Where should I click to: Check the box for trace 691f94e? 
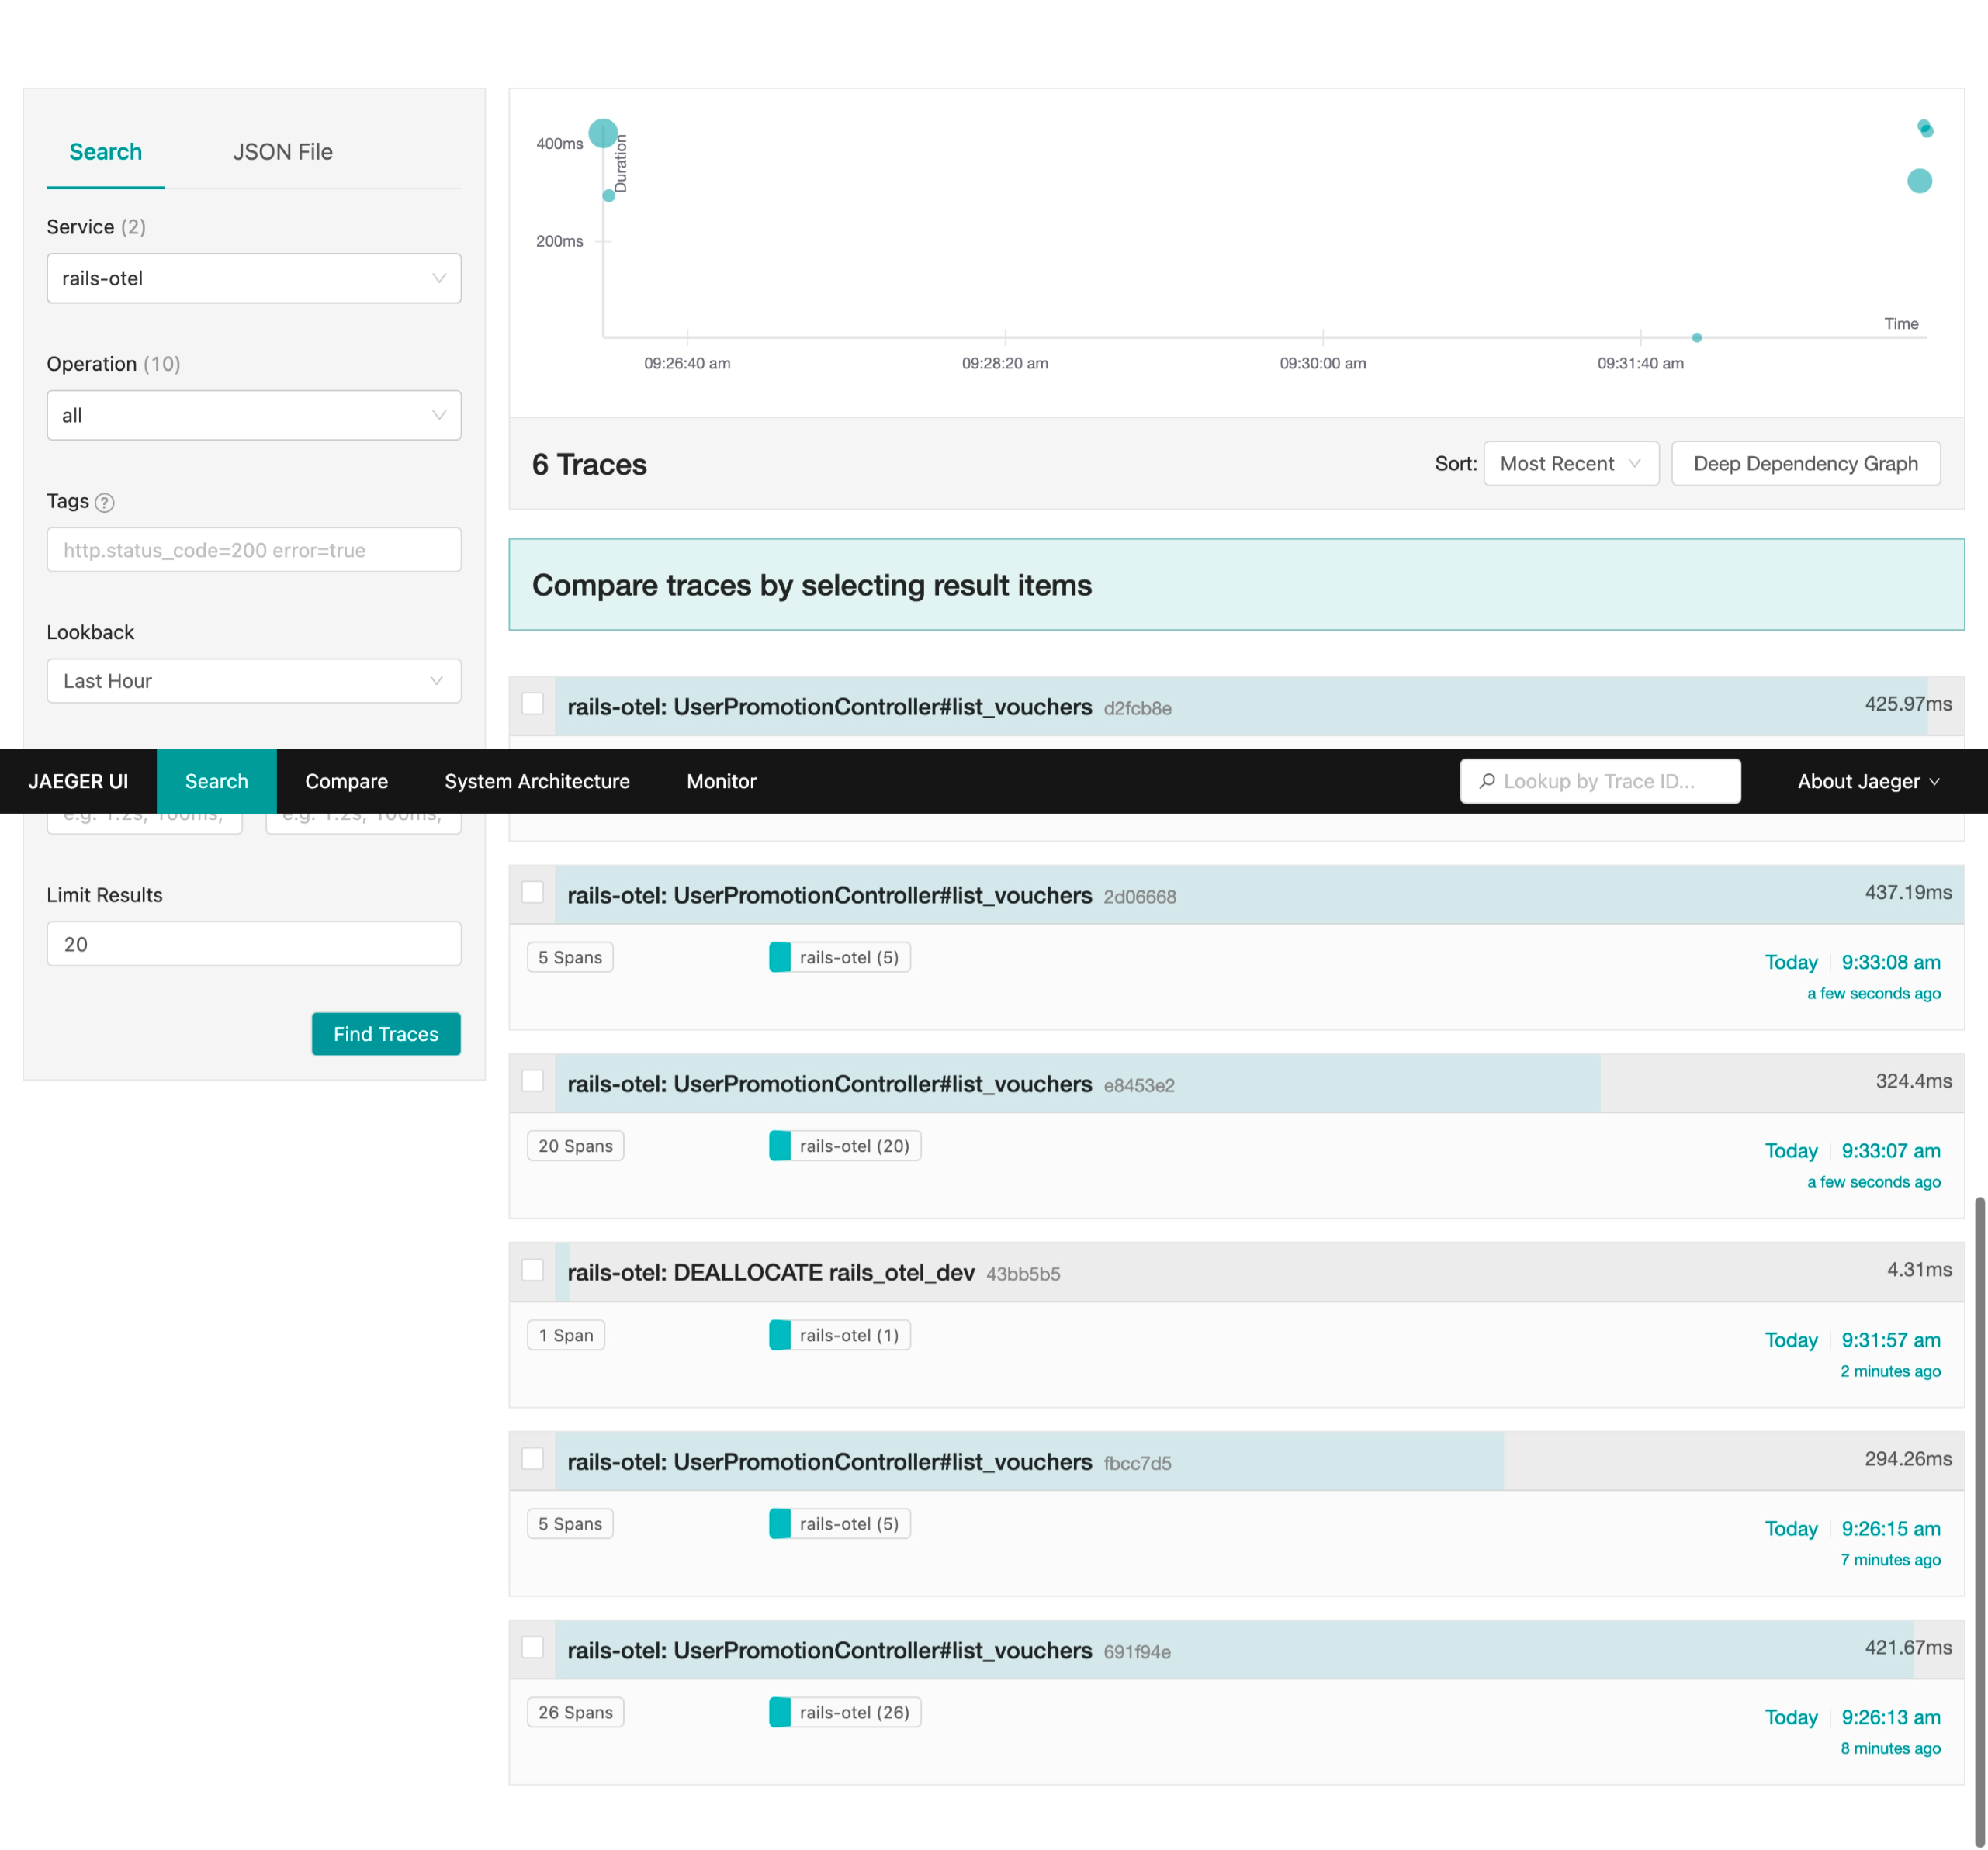(533, 1647)
